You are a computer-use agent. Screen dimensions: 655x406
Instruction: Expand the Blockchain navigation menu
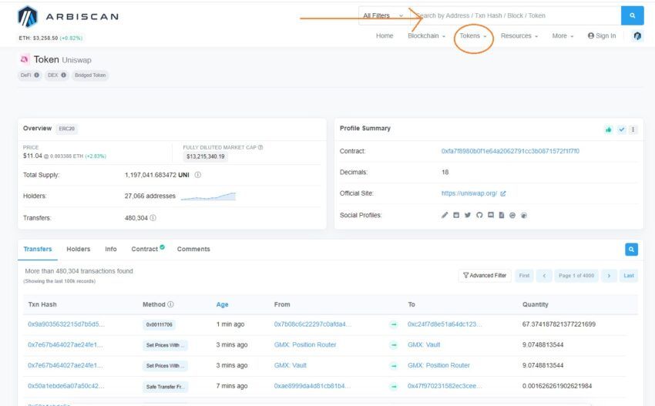coord(426,36)
